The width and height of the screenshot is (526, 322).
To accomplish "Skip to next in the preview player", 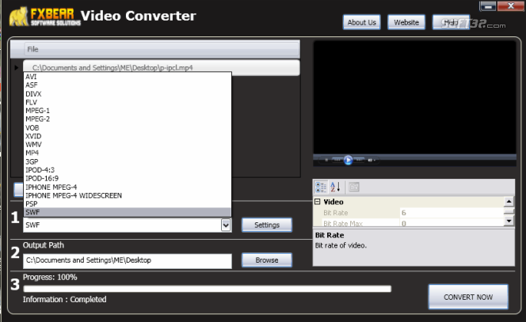I will pos(359,160).
